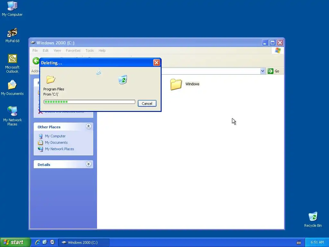Image resolution: width=329 pixels, height=247 pixels.
Task: Maximize the Windows 2000 (C:) window
Action: [272, 43]
